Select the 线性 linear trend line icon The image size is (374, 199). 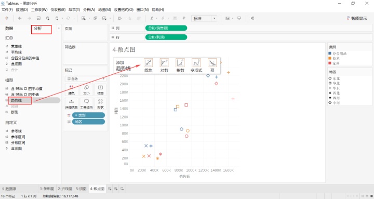tap(148, 63)
